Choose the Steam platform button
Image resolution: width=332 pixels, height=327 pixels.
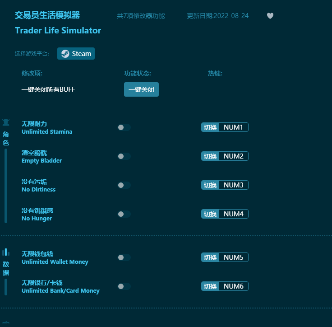click(76, 54)
